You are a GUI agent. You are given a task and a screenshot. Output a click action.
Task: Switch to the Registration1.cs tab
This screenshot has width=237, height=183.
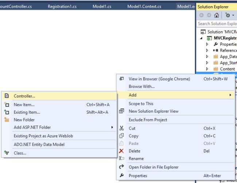62,7
